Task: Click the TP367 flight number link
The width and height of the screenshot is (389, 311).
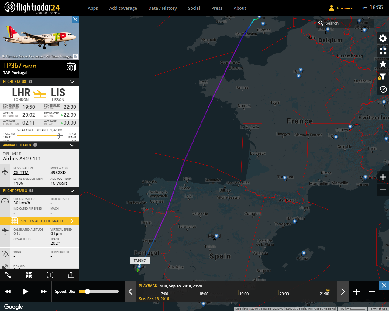Action: (12, 66)
